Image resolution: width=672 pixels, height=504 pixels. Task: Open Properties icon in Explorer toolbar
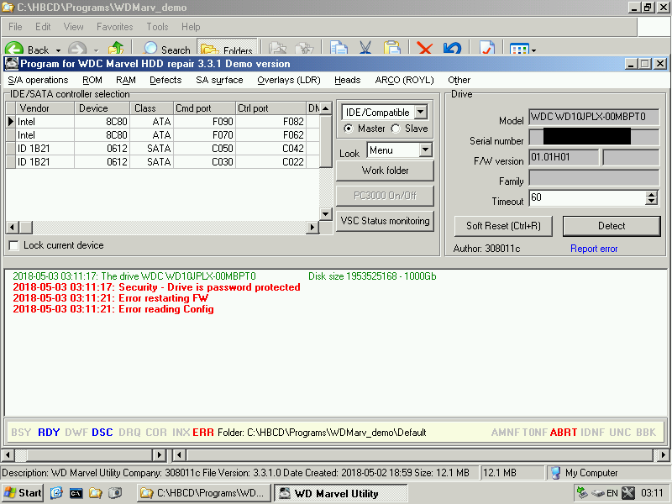(486, 49)
